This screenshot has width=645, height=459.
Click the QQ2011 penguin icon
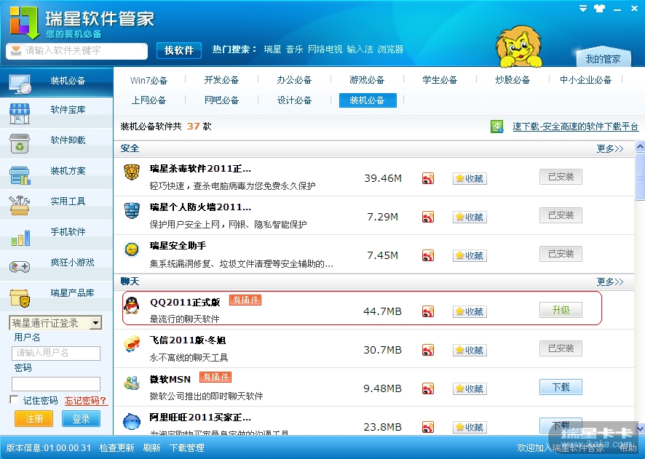[x=132, y=306]
